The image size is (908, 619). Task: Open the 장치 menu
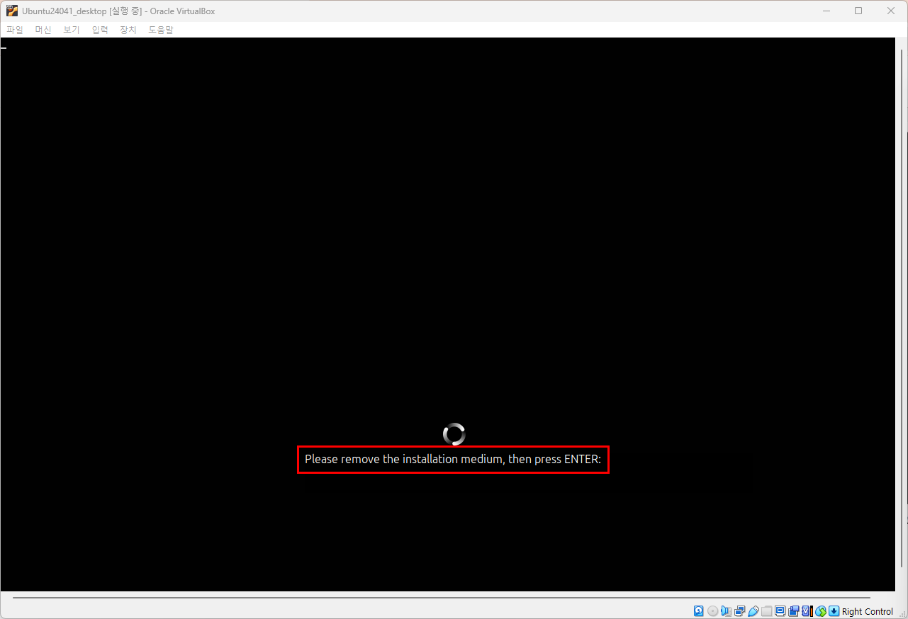pos(128,30)
